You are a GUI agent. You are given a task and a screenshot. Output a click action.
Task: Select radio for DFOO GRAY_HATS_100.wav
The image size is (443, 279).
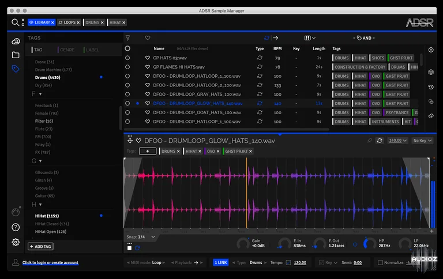pyautogui.click(x=127, y=94)
